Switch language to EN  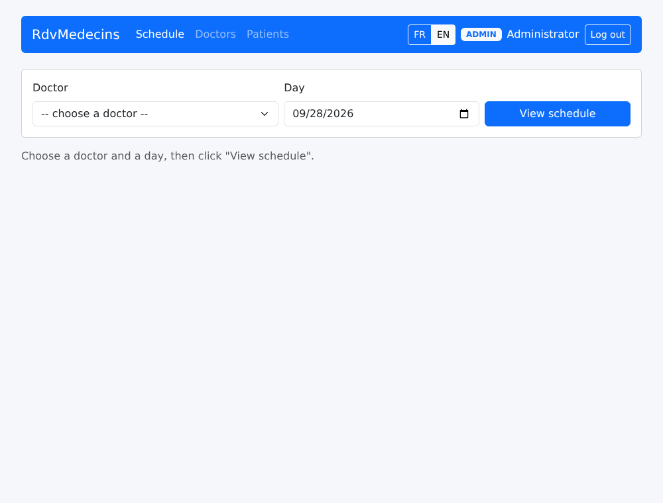coord(443,34)
